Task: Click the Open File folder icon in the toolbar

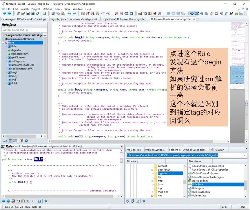Action: [x=23, y=13]
